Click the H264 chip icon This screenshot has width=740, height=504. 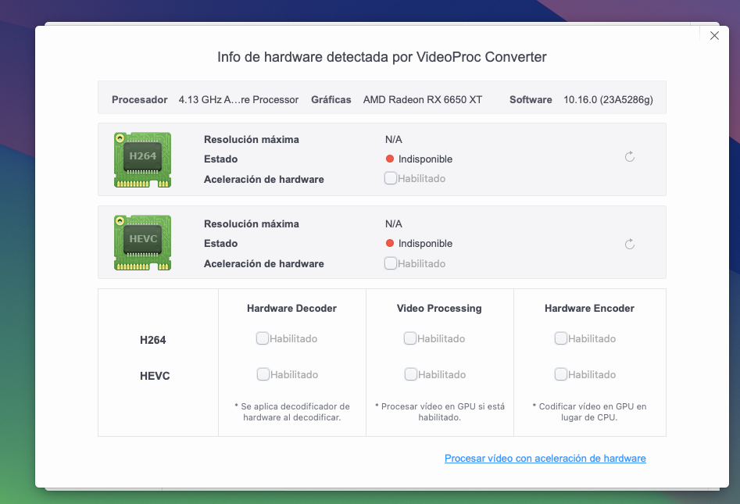point(142,160)
